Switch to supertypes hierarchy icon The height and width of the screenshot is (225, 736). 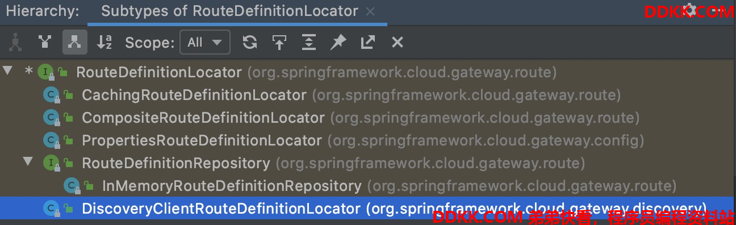tap(45, 42)
